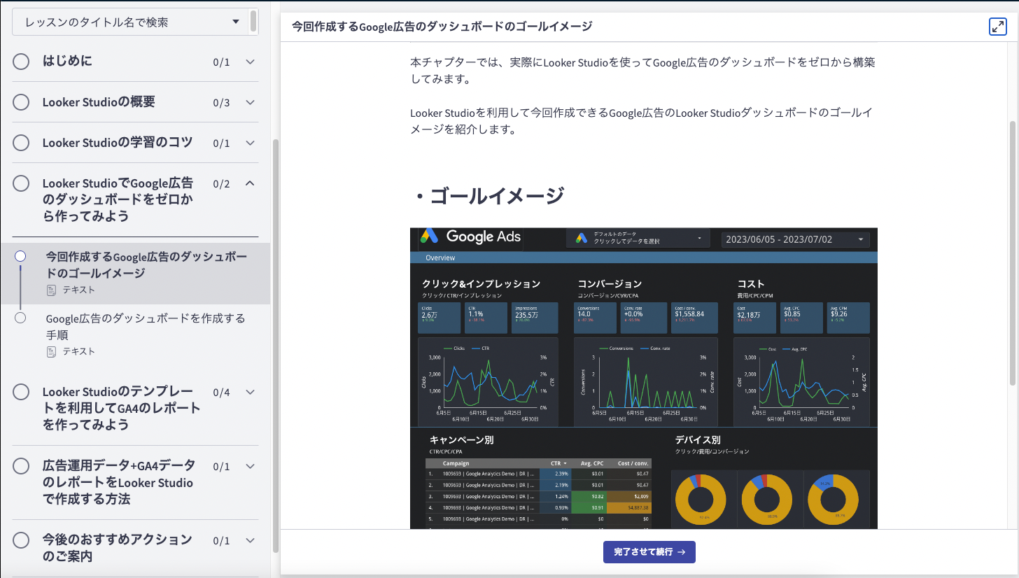This screenshot has height=578, width=1019.
Task: Toggle completion circle for 広告運用データ+GA4データ chapter
Action: pos(21,466)
